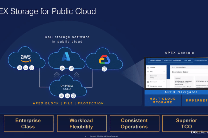The height and width of the screenshot is (138, 208).
Task: Click the Google Cloud logo
Action: tap(105, 60)
